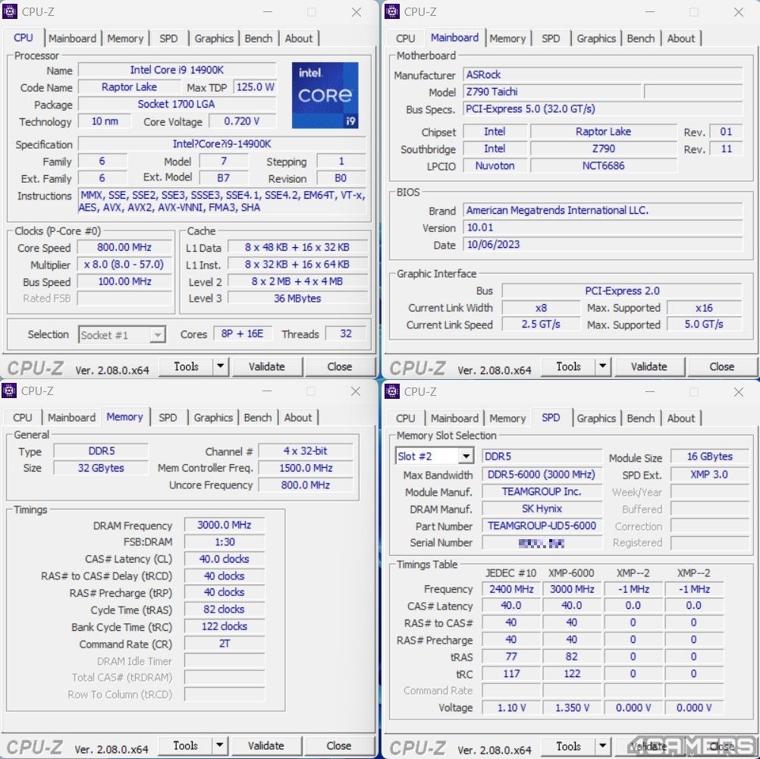Click Close button in Mainboard window
The height and width of the screenshot is (759, 760).
click(x=722, y=366)
